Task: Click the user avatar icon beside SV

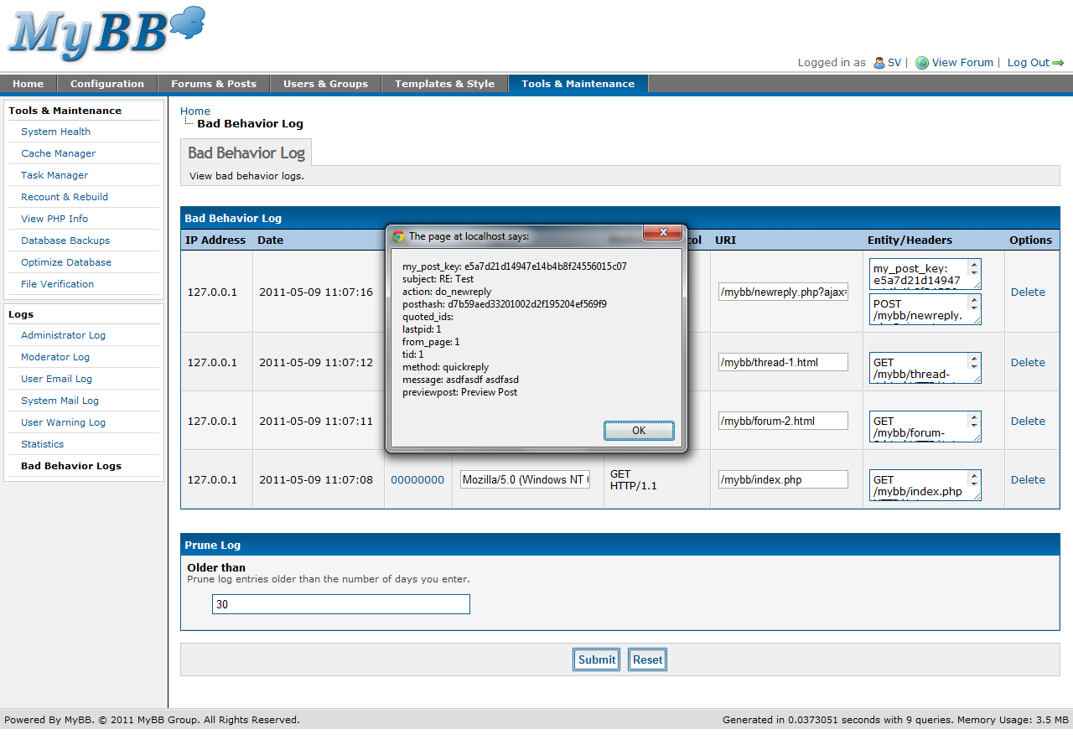Action: click(879, 63)
